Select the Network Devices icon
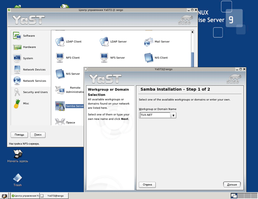Viewport: 258px width, 199px height. click(17, 69)
